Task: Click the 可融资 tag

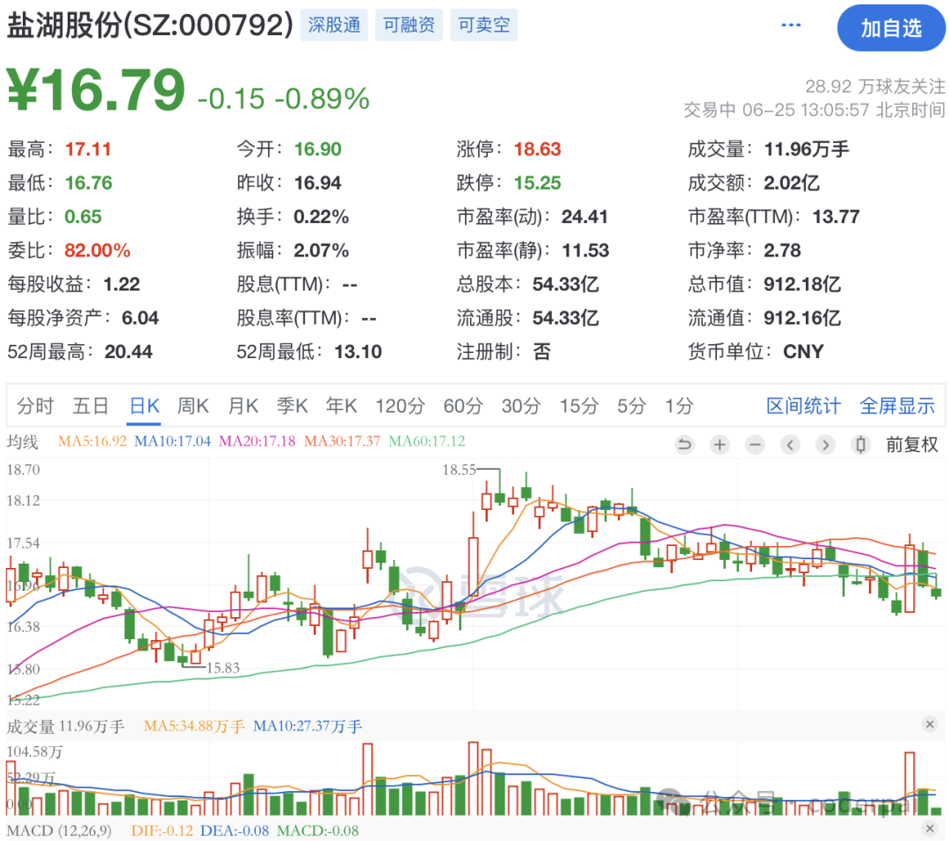Action: pyautogui.click(x=409, y=25)
